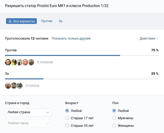Click Показать только друзей link
The width and height of the screenshot is (164, 133).
pyautogui.click(x=71, y=39)
